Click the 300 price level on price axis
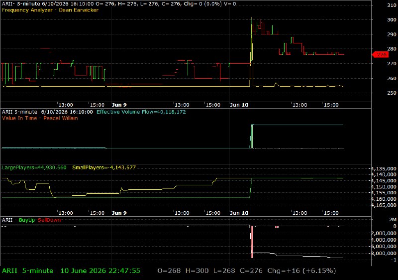Viewport: 398px width, 280px height. pyautogui.click(x=392, y=20)
